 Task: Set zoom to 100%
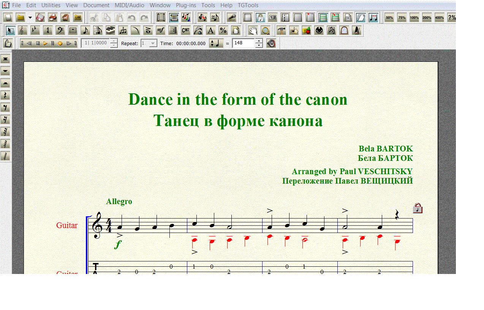(414, 17)
